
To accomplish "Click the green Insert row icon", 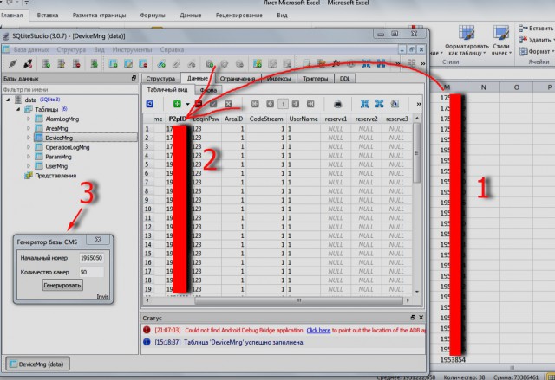I will click(x=177, y=104).
